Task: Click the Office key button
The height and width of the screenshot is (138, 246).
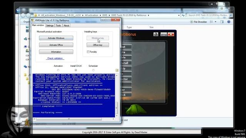Action: point(98,45)
